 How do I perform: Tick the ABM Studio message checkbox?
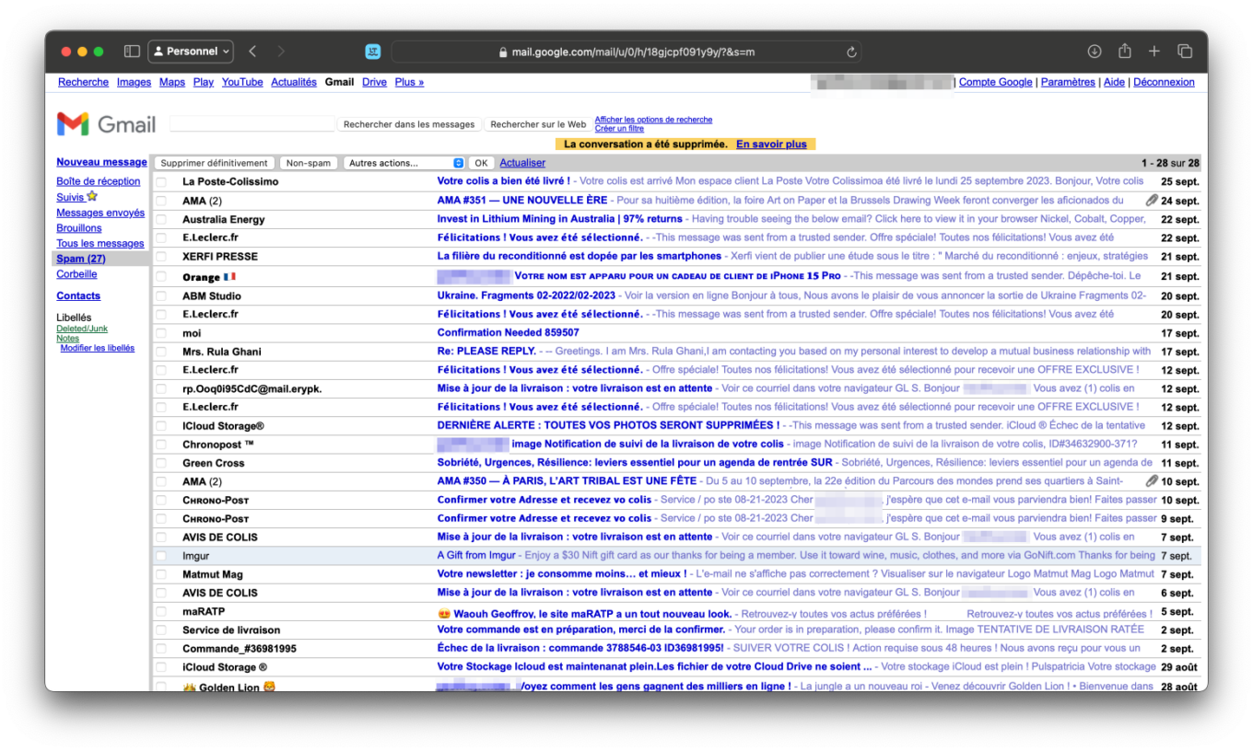tap(161, 296)
